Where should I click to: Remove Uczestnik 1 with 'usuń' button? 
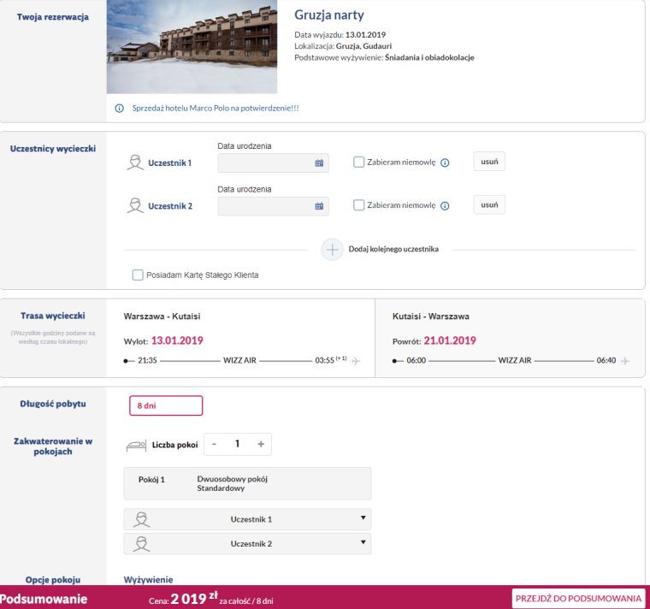[x=489, y=161]
